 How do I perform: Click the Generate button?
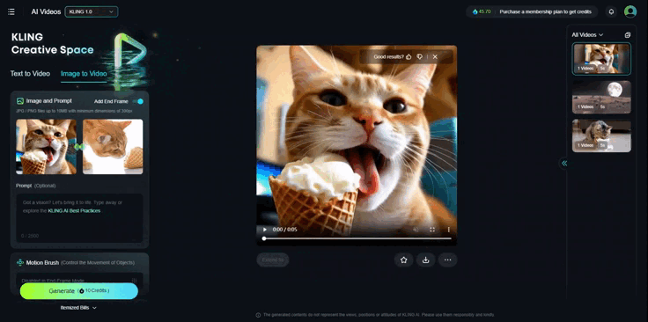click(x=79, y=290)
